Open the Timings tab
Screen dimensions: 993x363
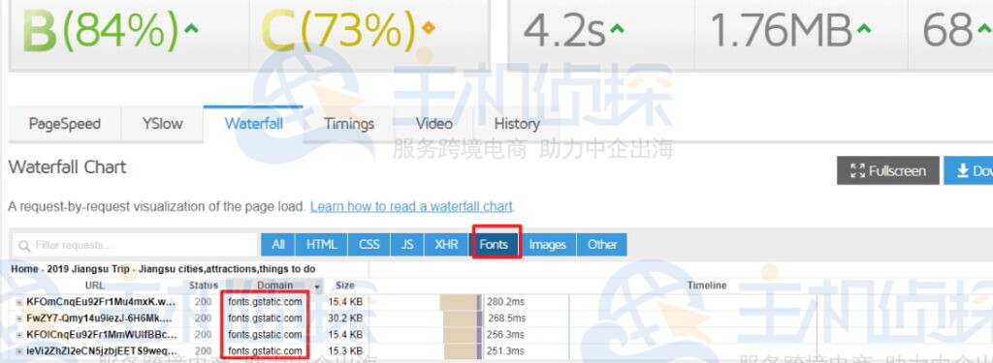[349, 123]
